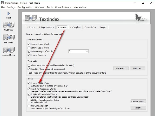
Task: Click the Stefan Trost Media butterfly logo
Action: pyautogui.click(x=141, y=17)
